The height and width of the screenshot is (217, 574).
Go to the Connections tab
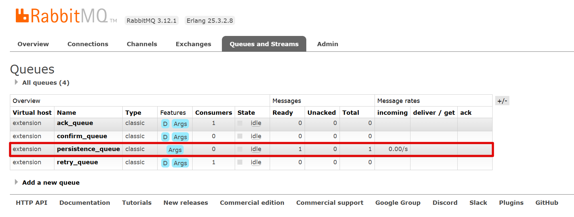[x=88, y=44]
